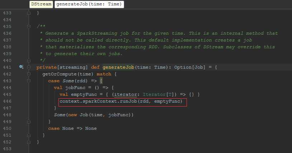Click the private keyword on line 441
Image resolution: width=292 pixels, height=153 pixels.
[47, 67]
